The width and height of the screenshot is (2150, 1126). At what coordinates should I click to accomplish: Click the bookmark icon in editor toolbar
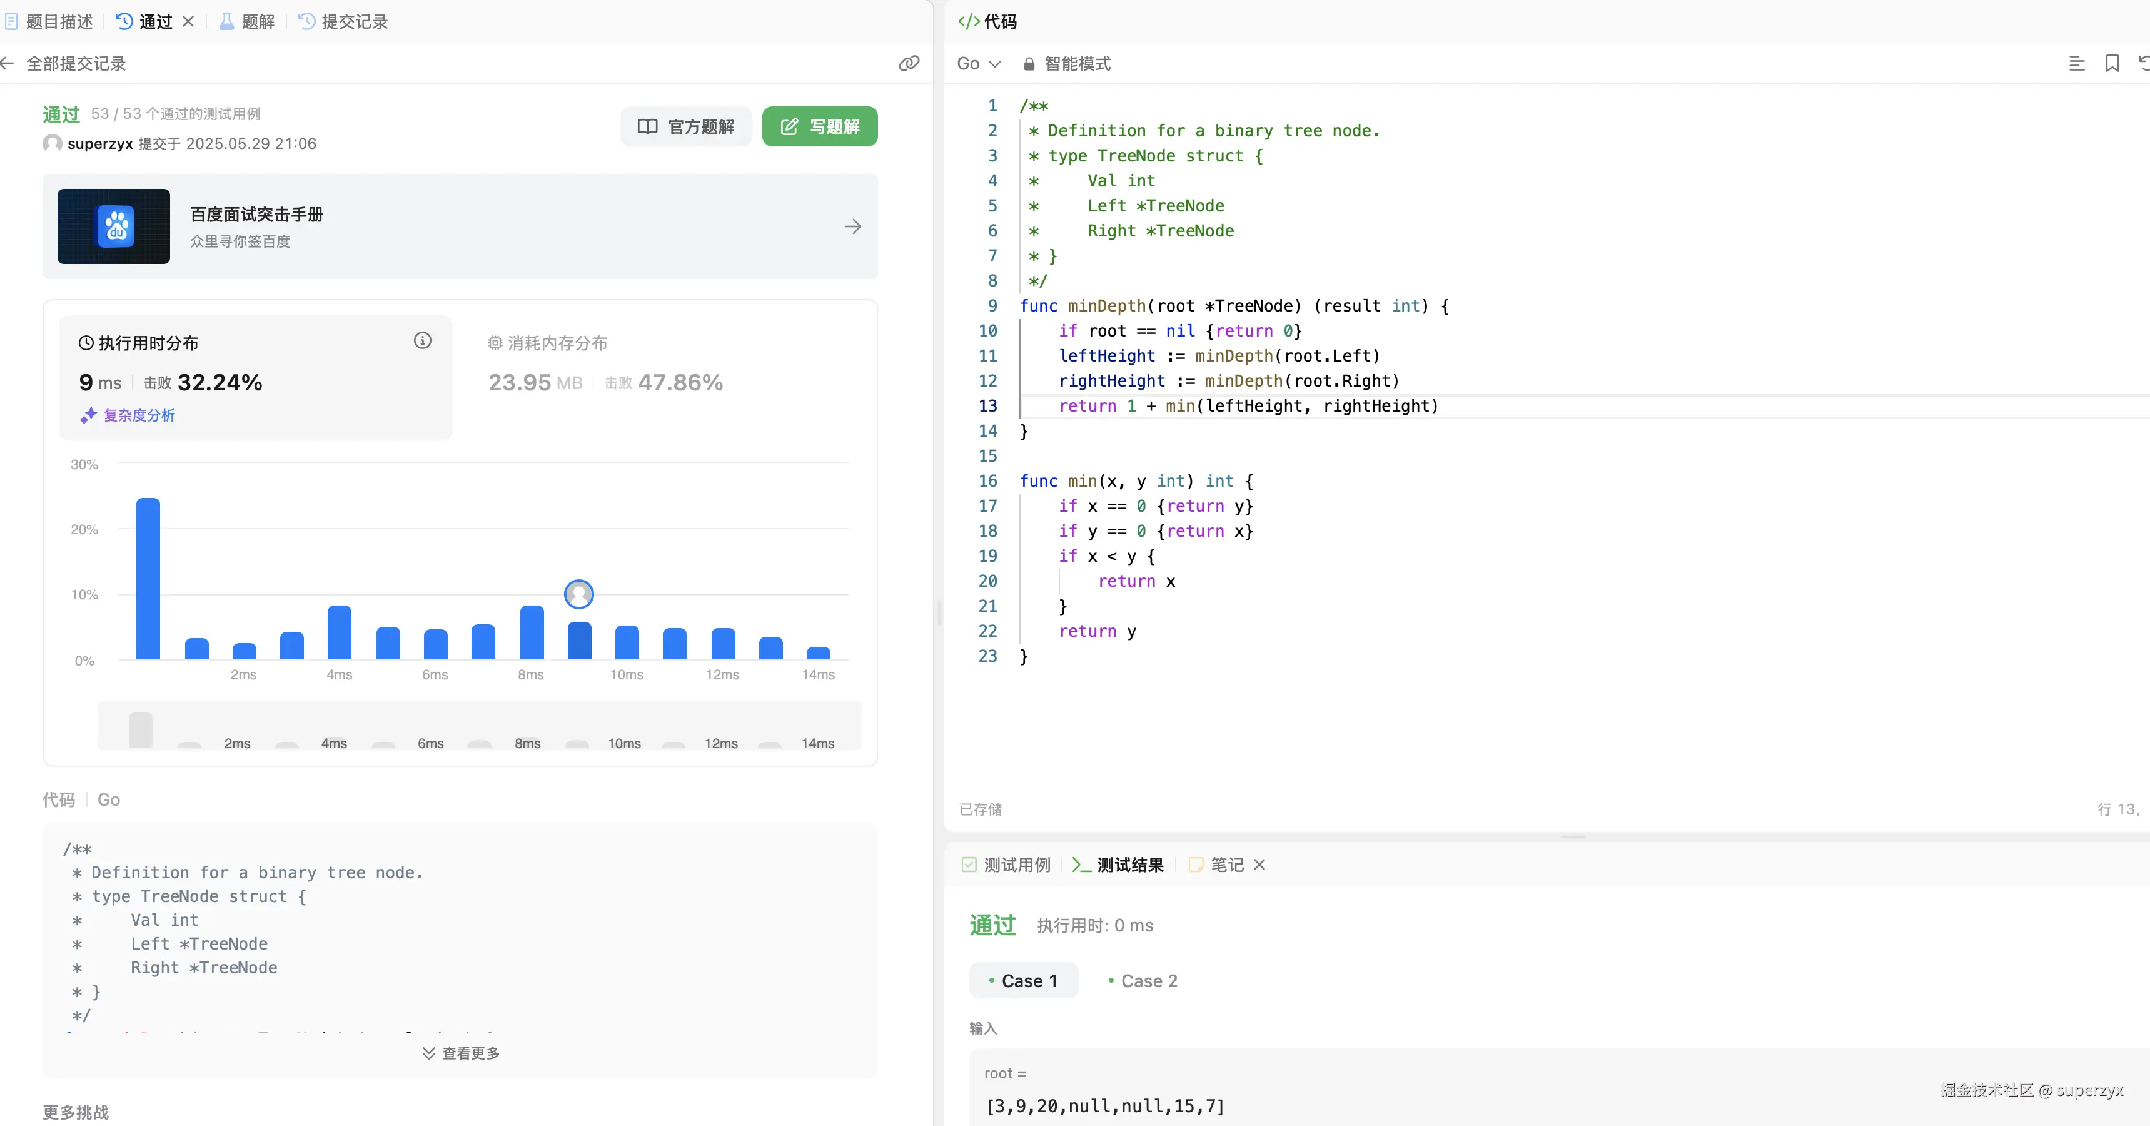click(x=2112, y=63)
